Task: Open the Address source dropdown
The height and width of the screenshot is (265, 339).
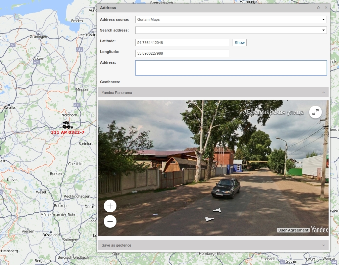Action: [323, 19]
